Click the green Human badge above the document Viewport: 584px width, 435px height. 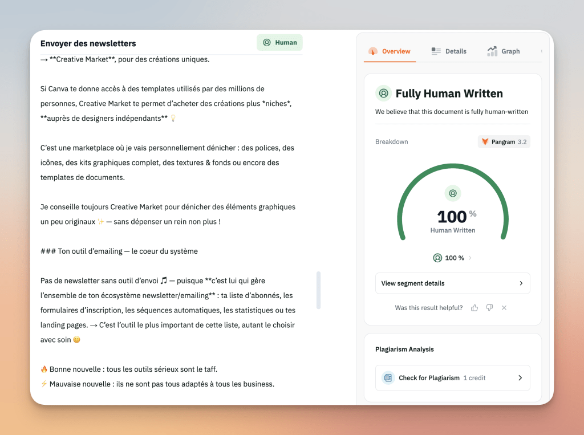(279, 43)
